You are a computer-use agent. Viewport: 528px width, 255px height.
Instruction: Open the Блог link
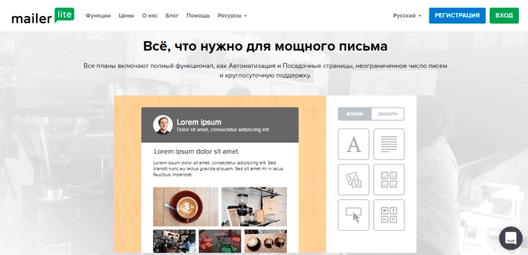[x=172, y=15]
